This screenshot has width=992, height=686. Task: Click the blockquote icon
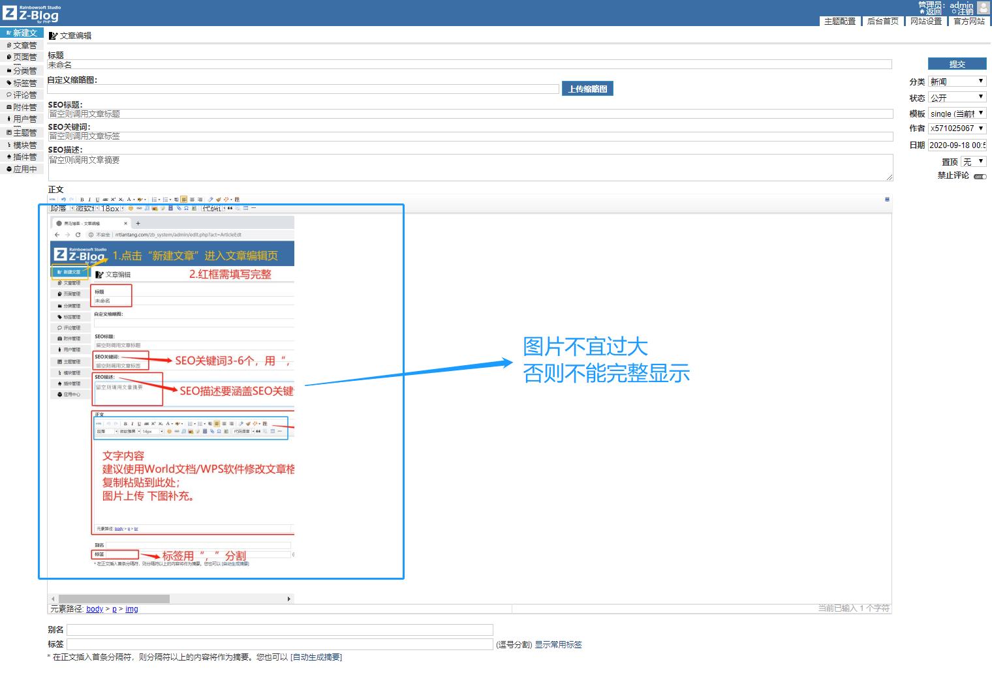pos(230,208)
